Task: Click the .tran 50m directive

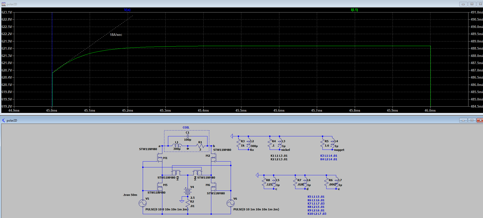Action: click(130, 195)
